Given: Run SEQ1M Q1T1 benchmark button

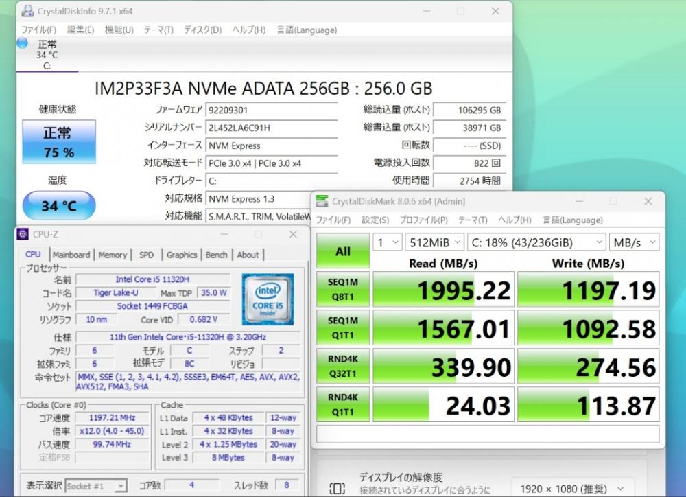Looking at the screenshot, I should coord(343,327).
